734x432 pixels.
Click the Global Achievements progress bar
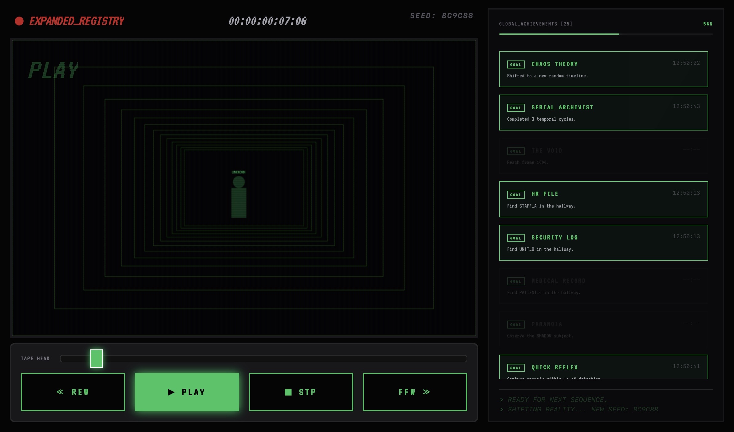[606, 34]
